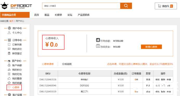Click the 账户设置 gear icon
Screen dimensions: 180x96
coord(9,95)
